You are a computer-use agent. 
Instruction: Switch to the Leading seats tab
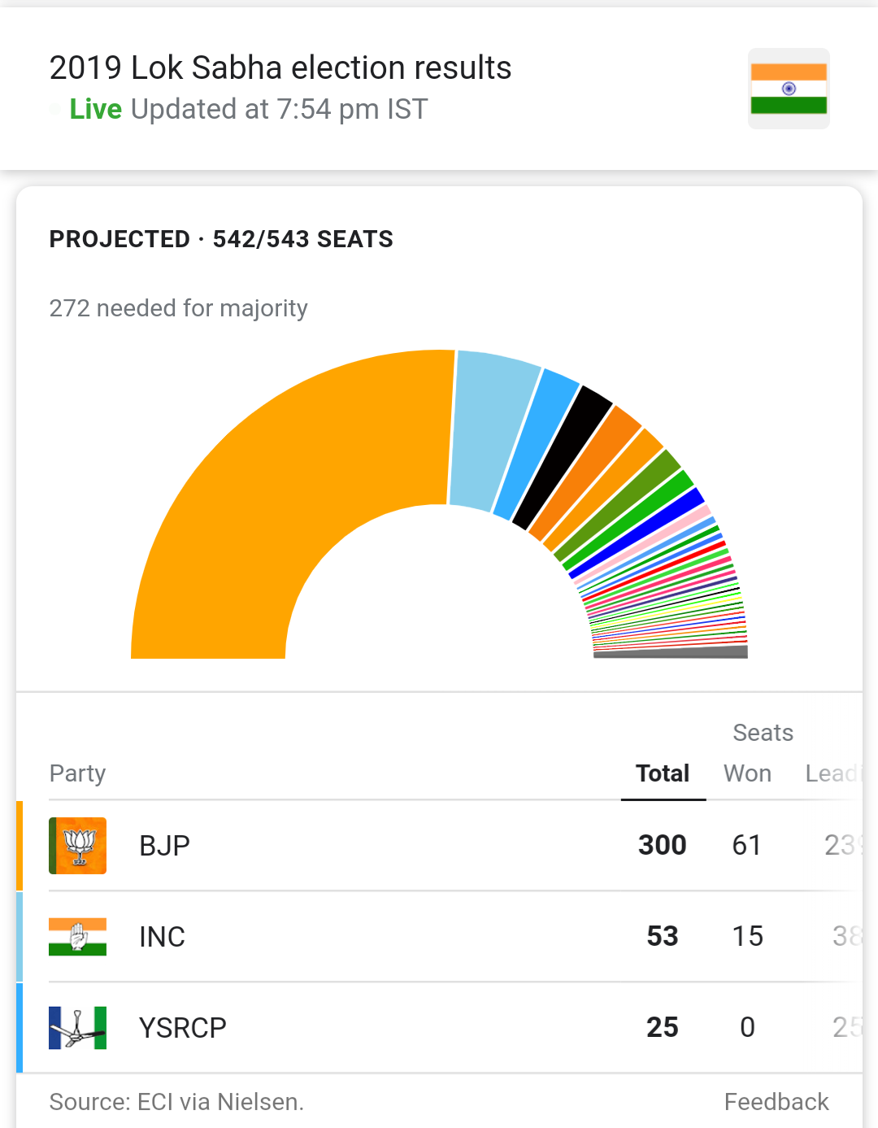[x=832, y=773]
